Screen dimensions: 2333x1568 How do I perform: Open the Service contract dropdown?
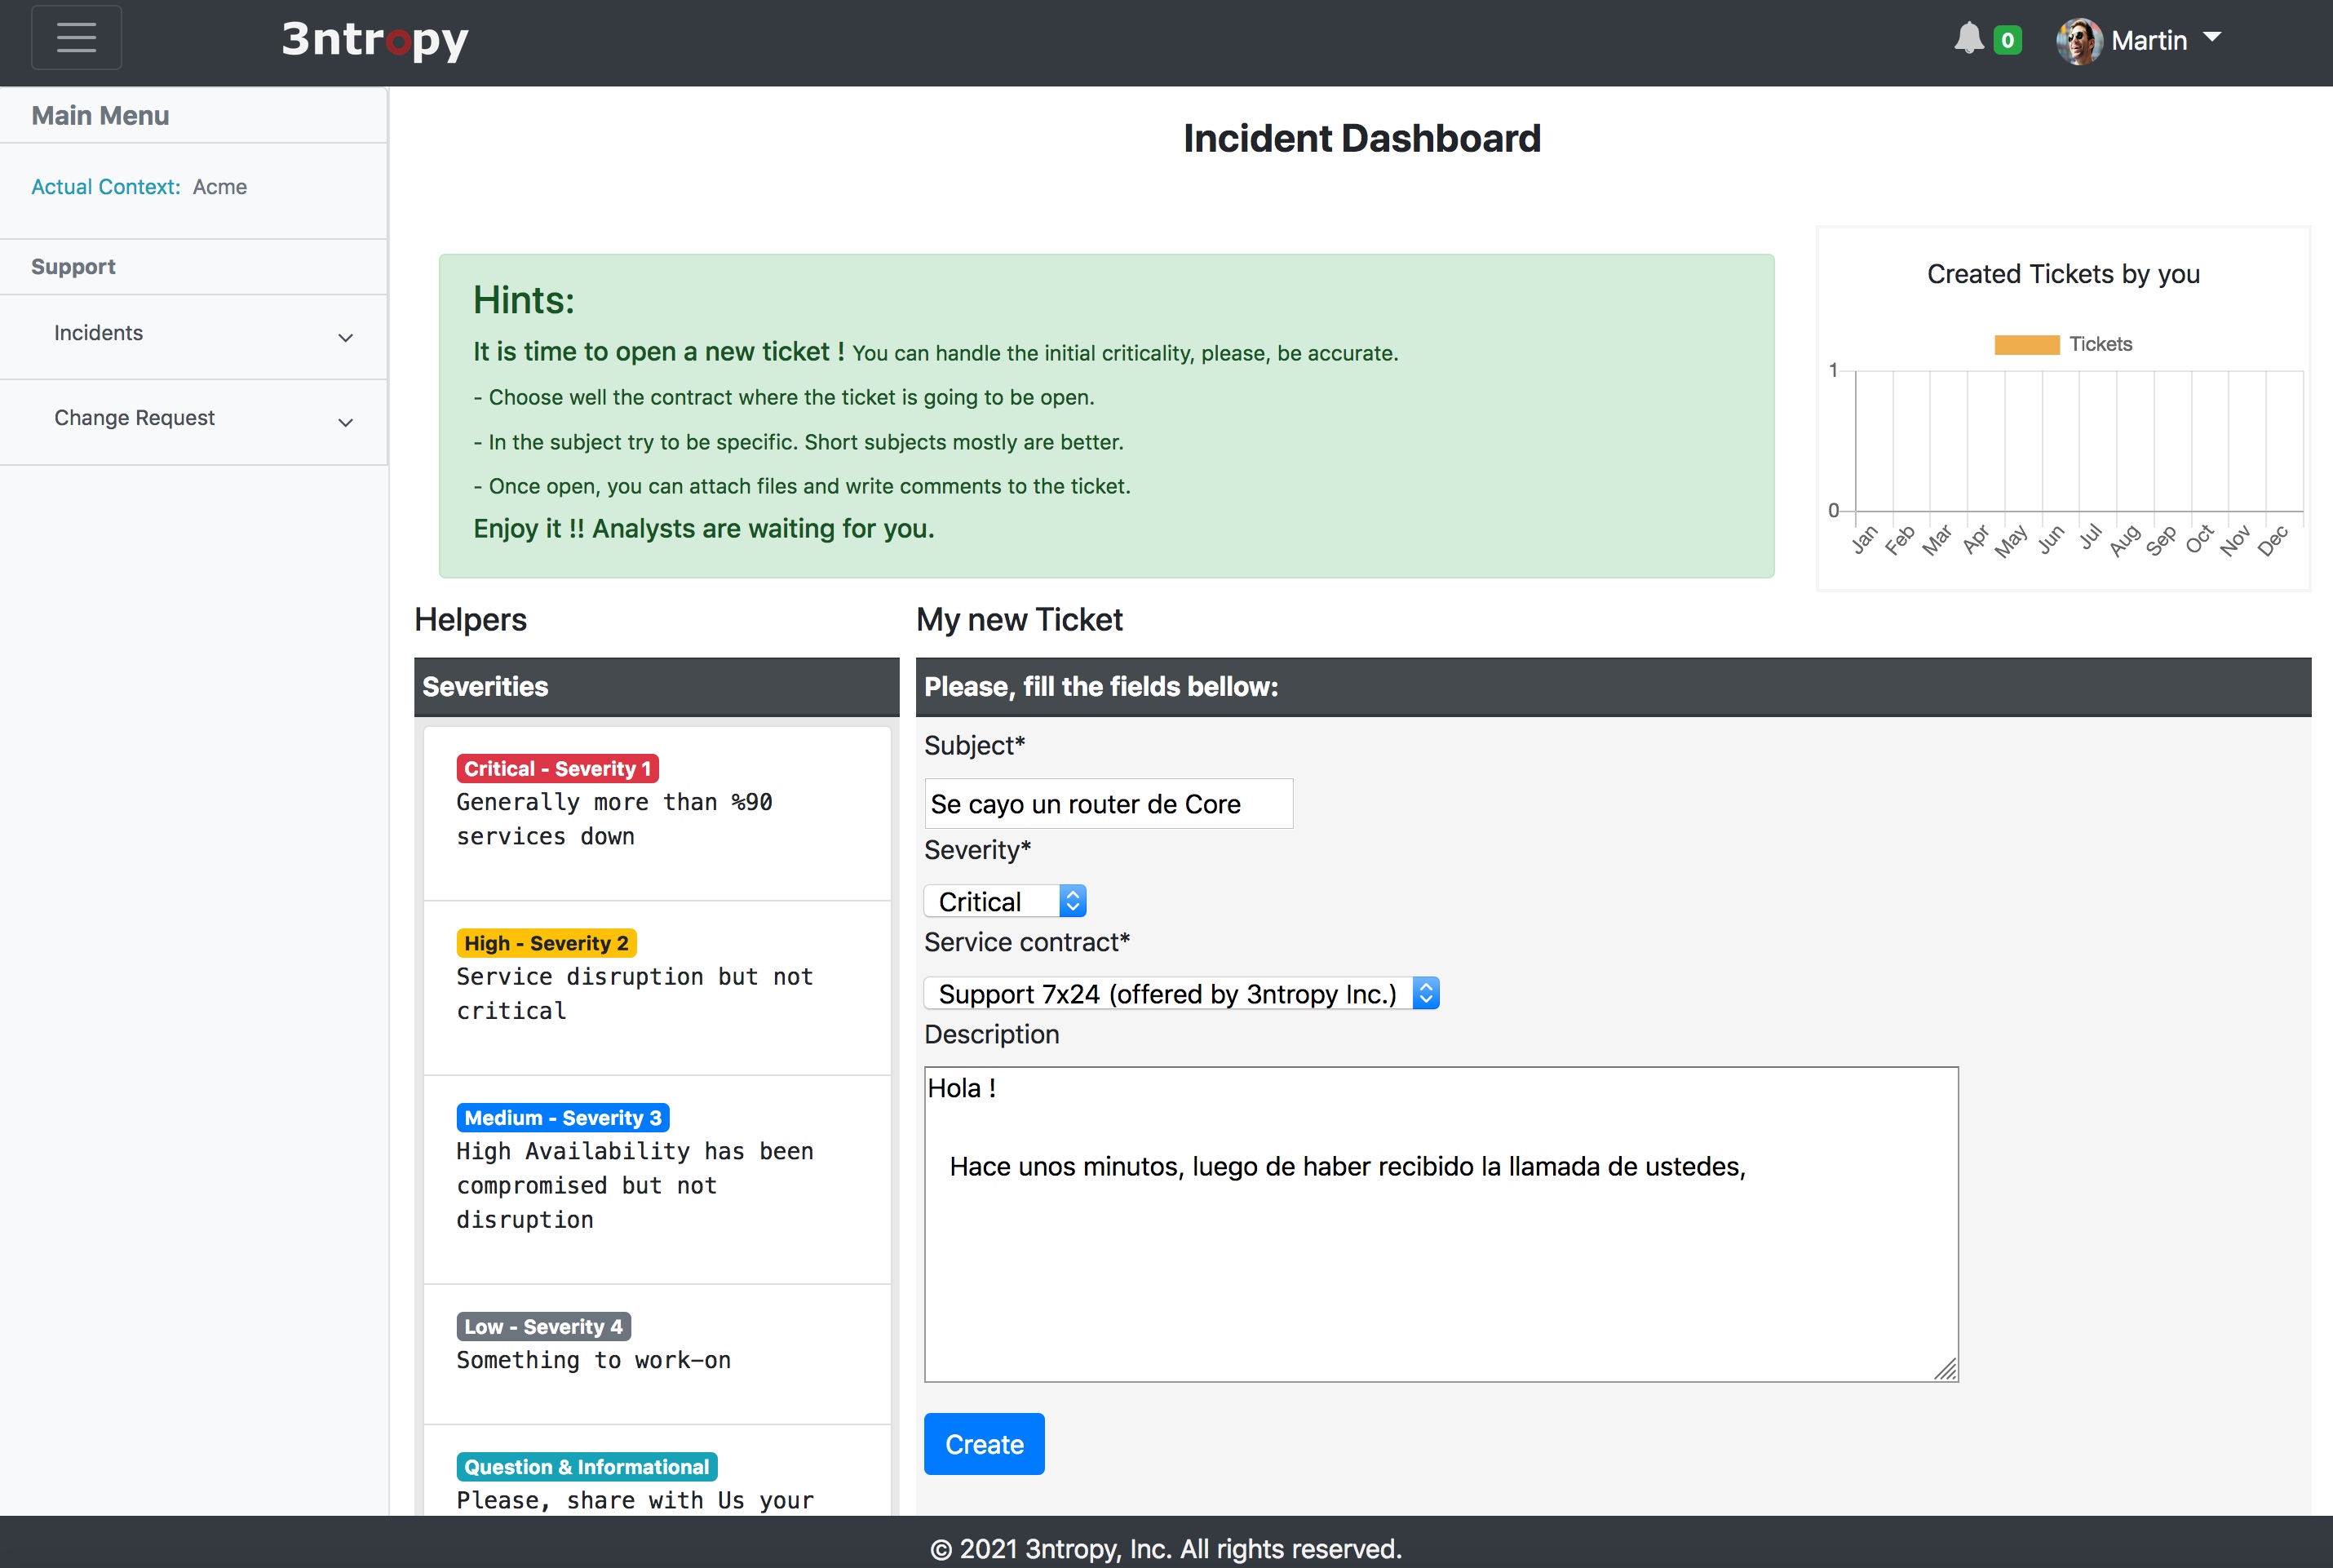(x=1181, y=993)
